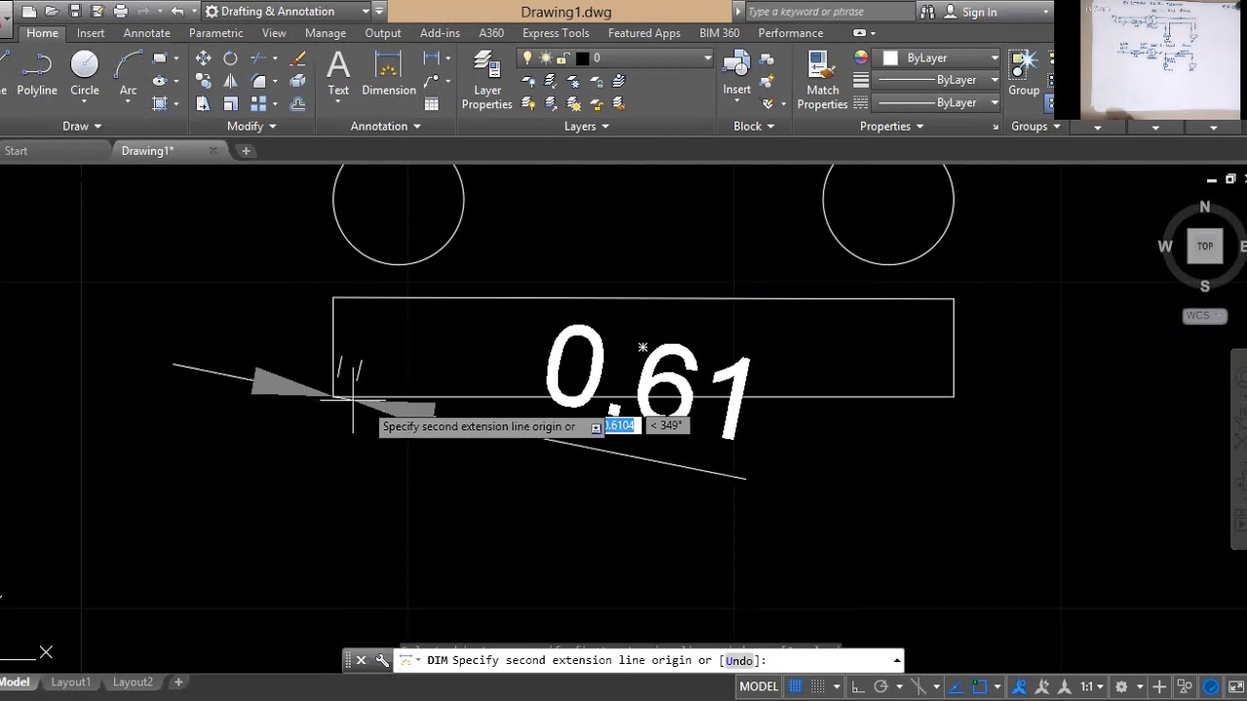
Task: Click the Scale tool icon
Action: point(230,103)
